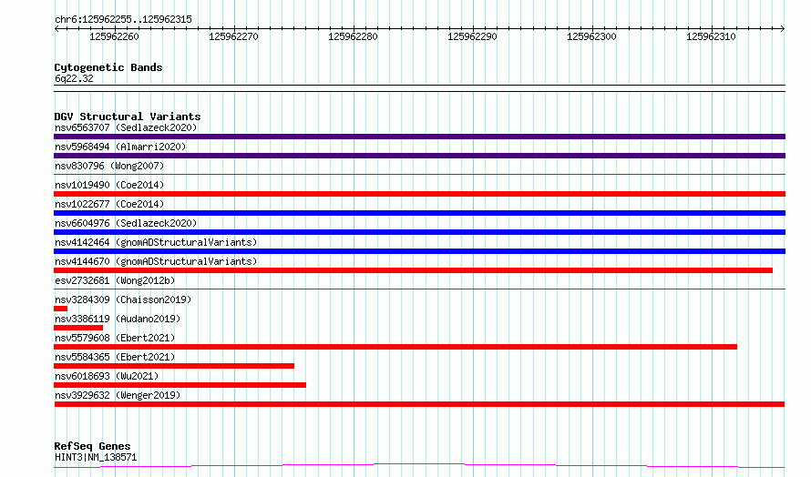Click the blue bar under nsv1022677

coord(419,213)
